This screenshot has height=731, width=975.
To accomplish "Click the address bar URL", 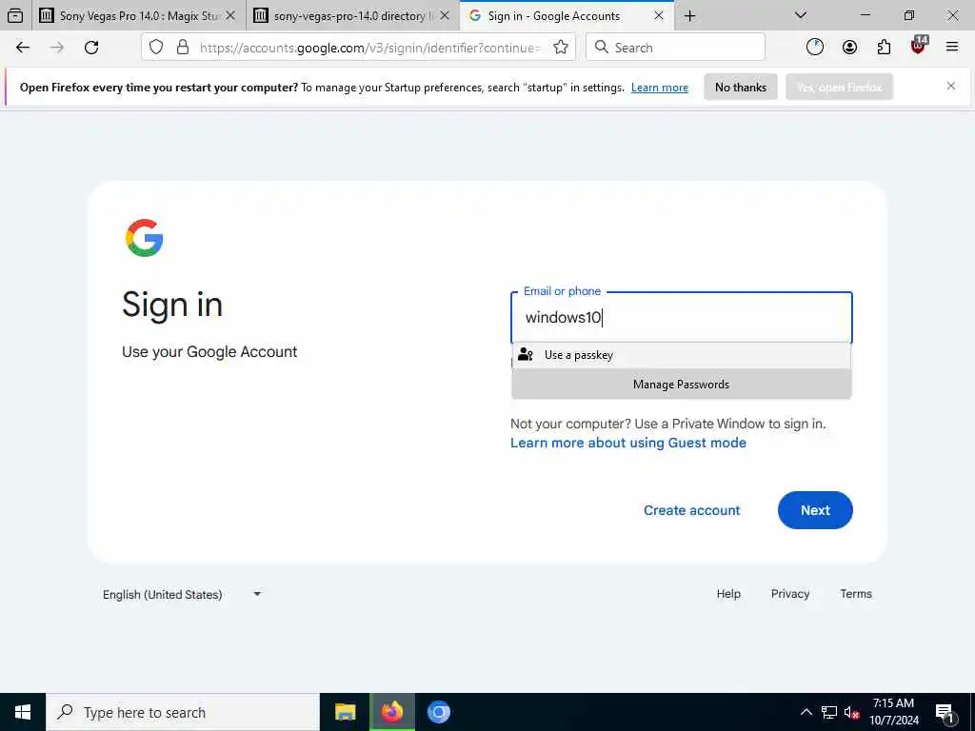I will (370, 48).
